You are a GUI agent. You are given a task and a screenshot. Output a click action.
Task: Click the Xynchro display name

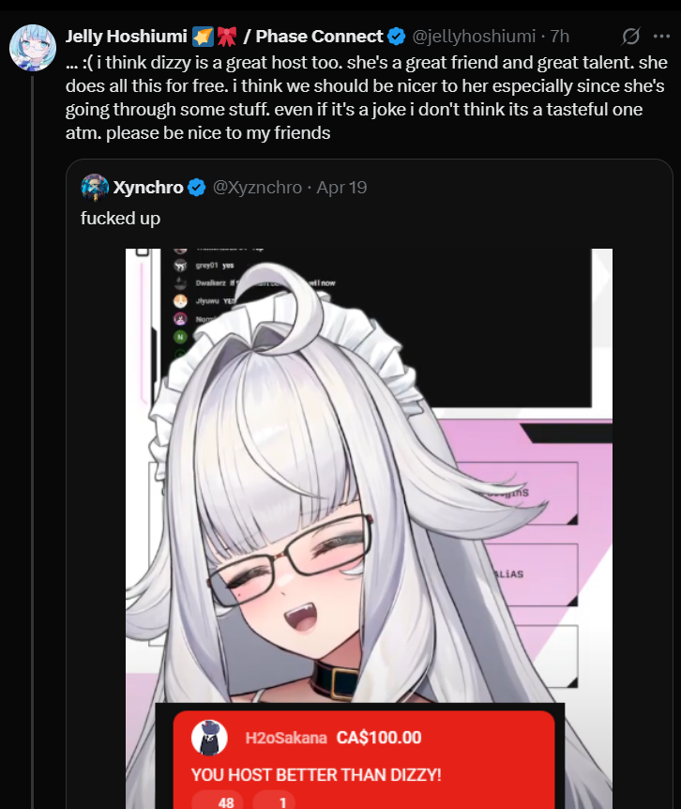click(148, 188)
